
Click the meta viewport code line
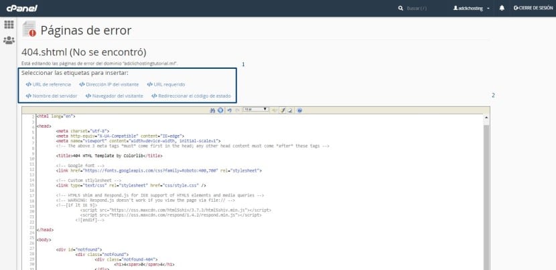click(138, 141)
